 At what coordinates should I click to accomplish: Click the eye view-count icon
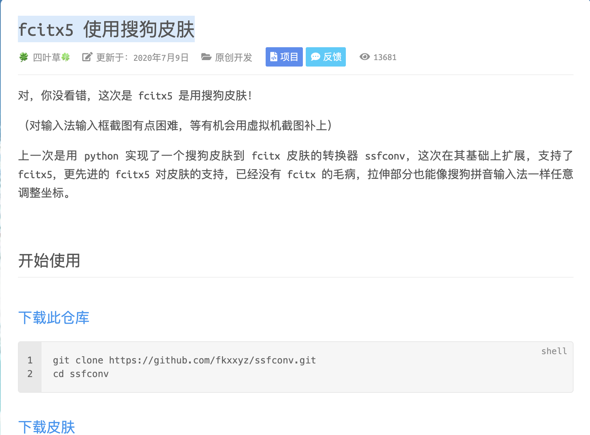364,57
